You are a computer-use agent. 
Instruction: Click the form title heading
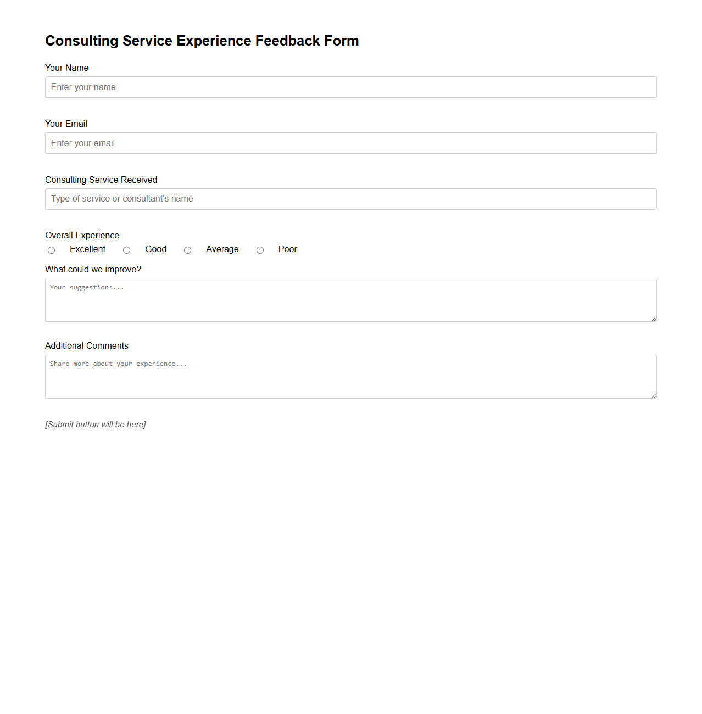[202, 41]
